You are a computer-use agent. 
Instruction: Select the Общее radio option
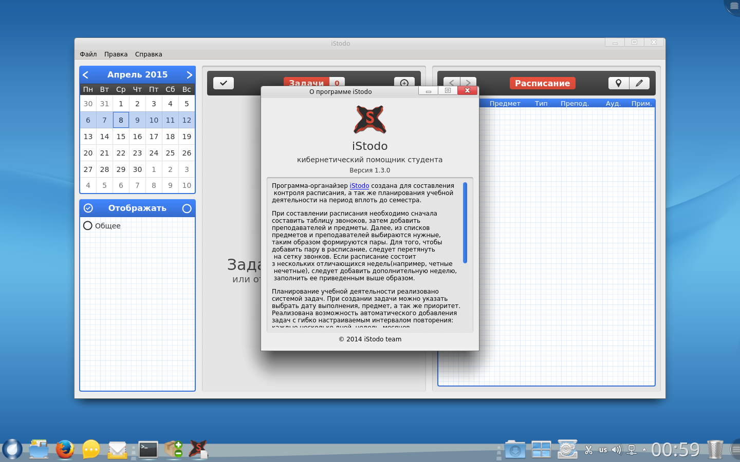[x=88, y=225]
